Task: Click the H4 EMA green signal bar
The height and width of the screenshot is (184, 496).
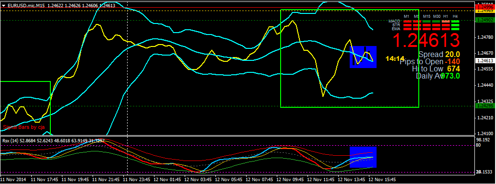Action: tap(455, 29)
